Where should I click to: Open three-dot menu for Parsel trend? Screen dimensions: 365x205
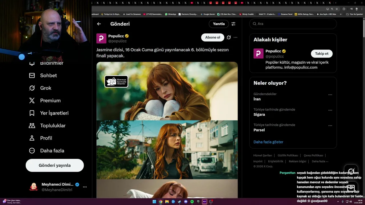click(330, 126)
